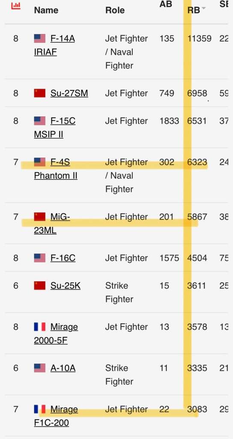Click the China flag beside Su-25K
233x439 pixels.
pos(40,286)
